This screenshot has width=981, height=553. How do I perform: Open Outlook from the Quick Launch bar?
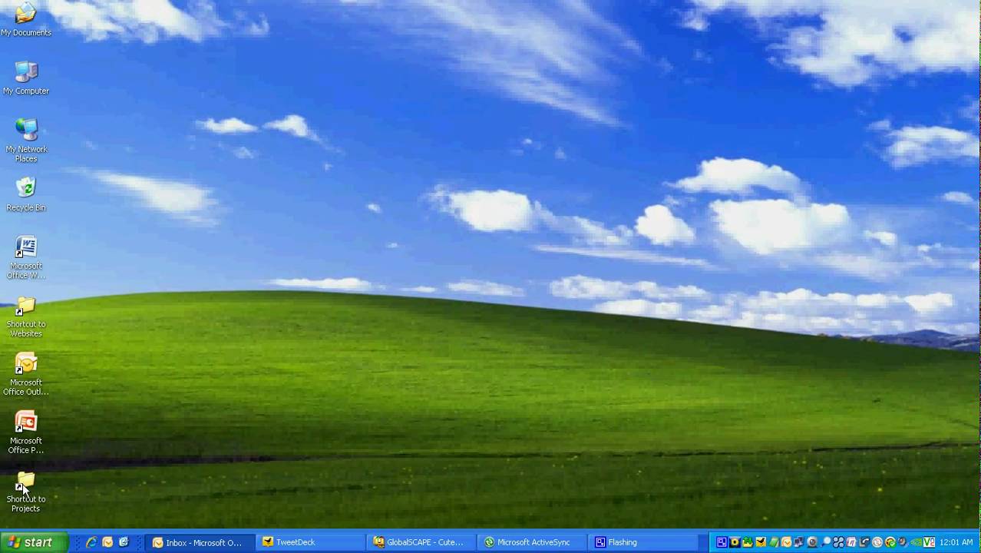click(107, 543)
